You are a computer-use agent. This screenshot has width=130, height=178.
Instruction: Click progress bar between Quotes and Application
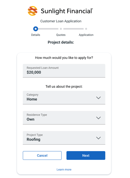click(x=74, y=29)
